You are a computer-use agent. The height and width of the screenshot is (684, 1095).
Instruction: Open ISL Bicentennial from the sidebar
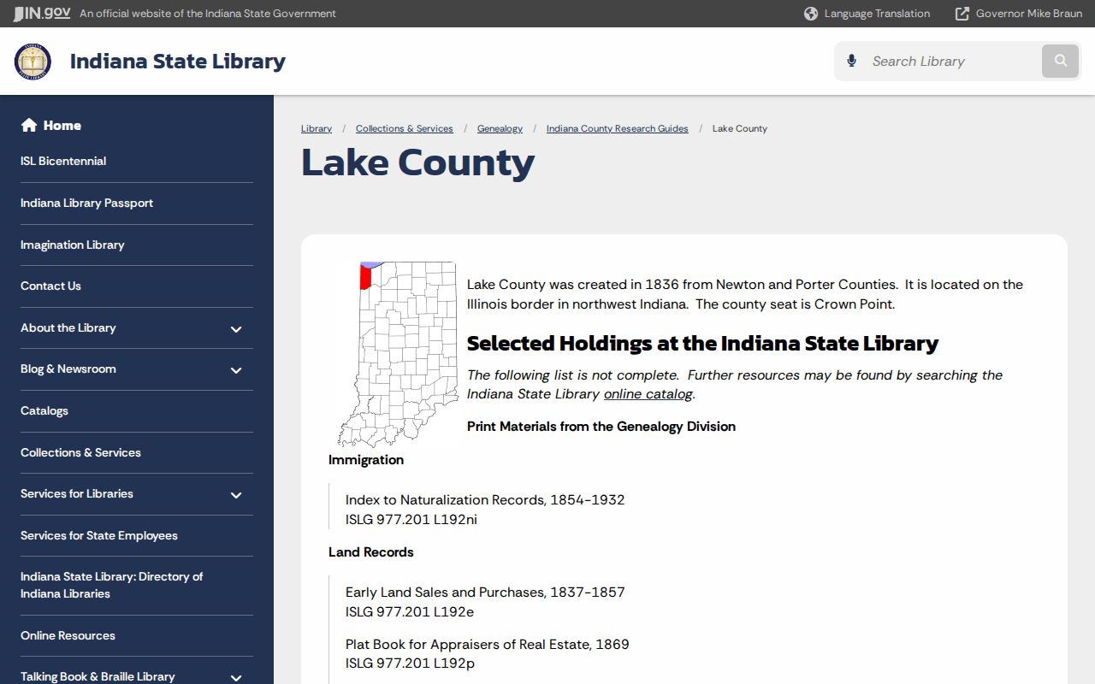click(x=63, y=161)
